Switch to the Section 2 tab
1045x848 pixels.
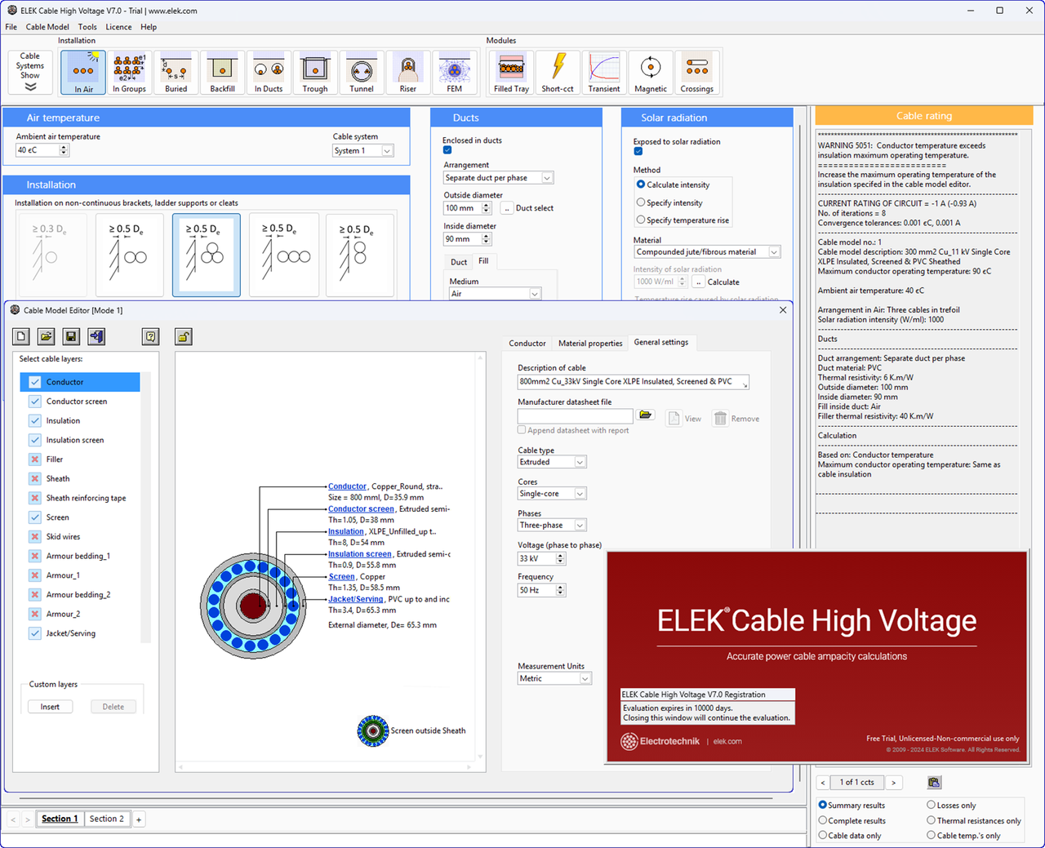107,819
